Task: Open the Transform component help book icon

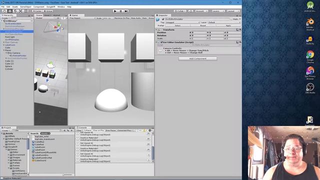Action: coord(237,29)
